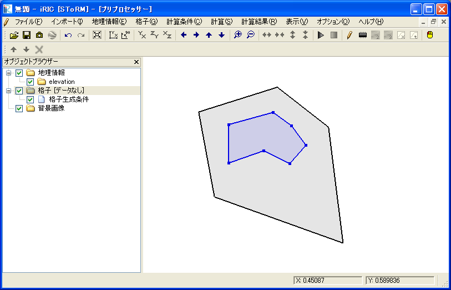451x290 pixels.
Task: Click the Google Earth globe icon
Action: (52, 35)
